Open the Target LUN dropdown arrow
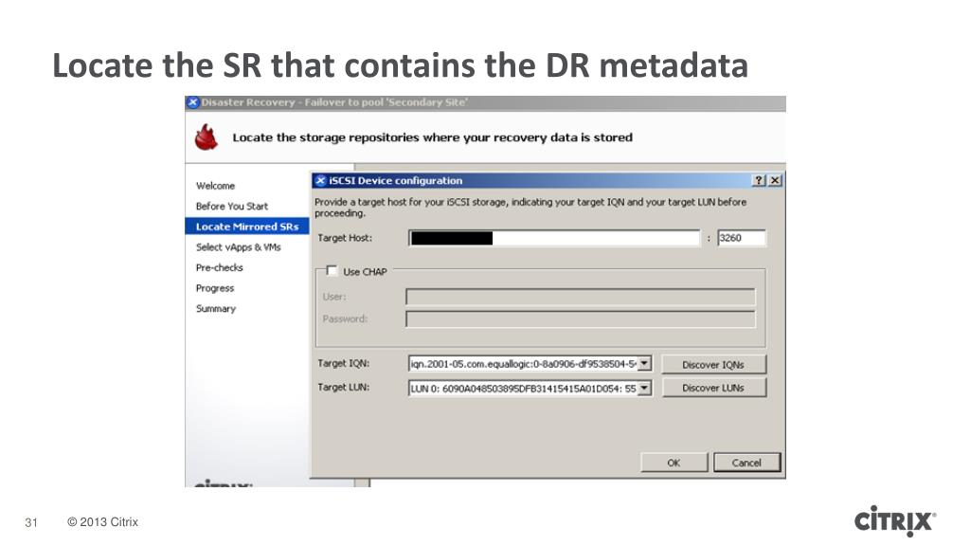The image size is (970, 546). tap(644, 388)
